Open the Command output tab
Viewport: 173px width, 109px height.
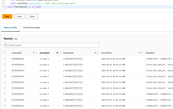coord(32,27)
